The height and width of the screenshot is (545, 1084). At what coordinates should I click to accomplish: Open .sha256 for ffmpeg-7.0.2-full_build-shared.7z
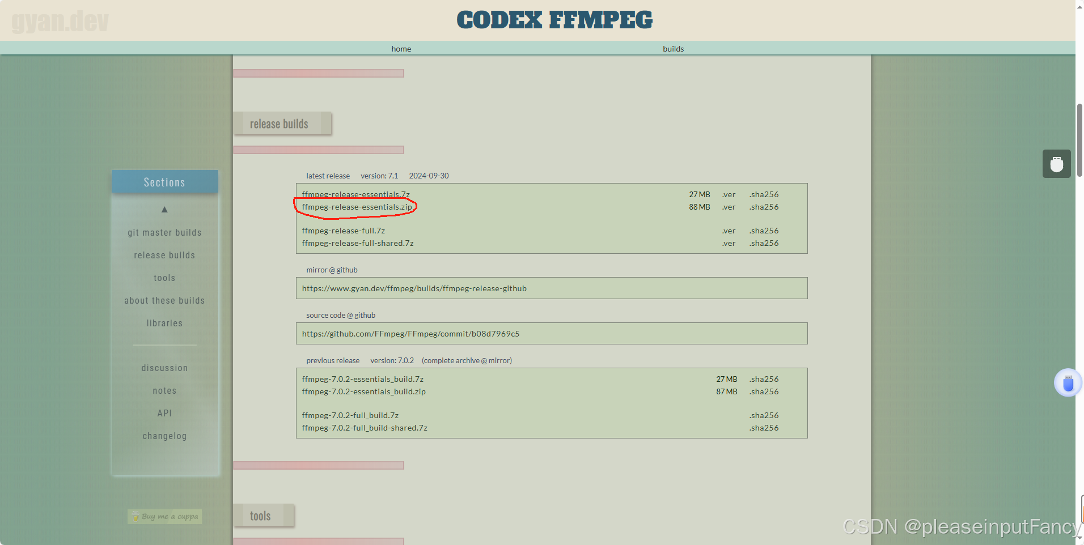coord(764,428)
